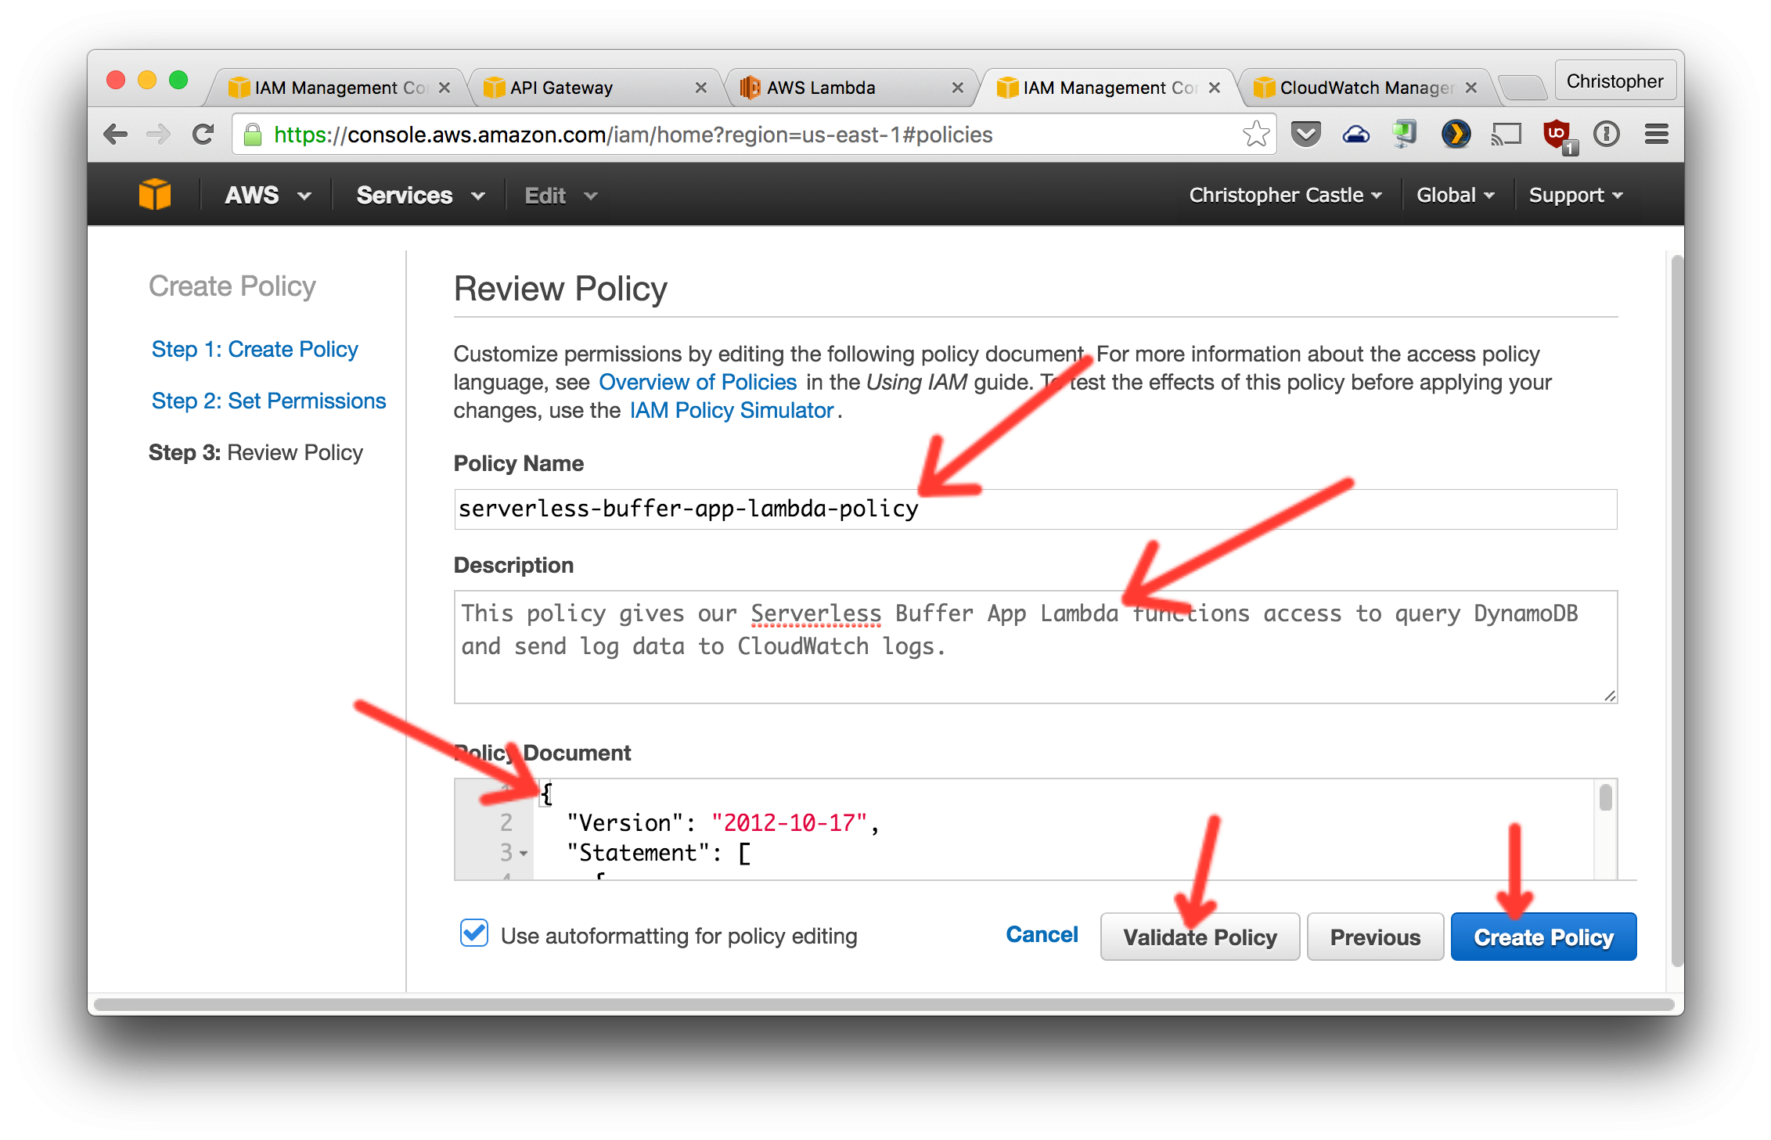Click the Pocket extension icon

pos(1305,135)
